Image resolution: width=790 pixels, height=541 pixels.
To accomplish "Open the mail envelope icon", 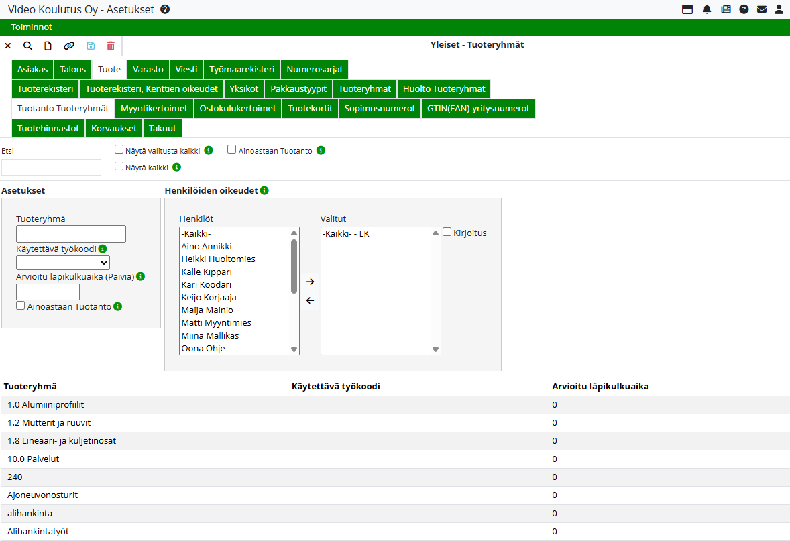I will (762, 9).
